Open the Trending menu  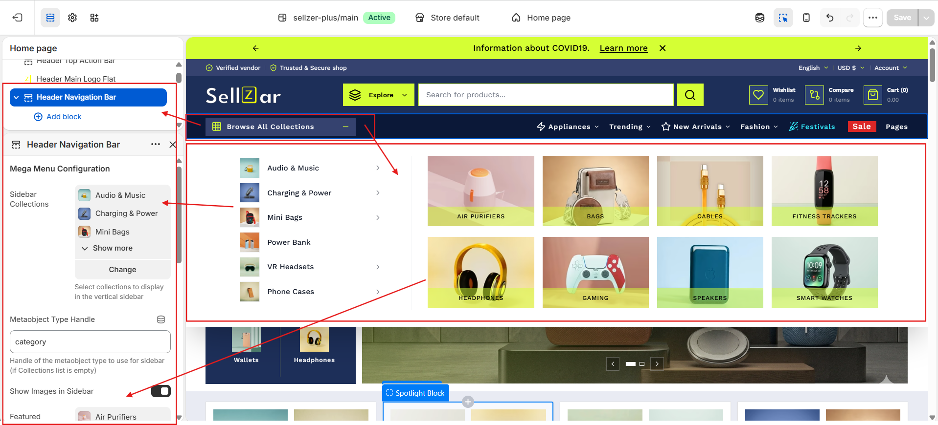coord(630,127)
